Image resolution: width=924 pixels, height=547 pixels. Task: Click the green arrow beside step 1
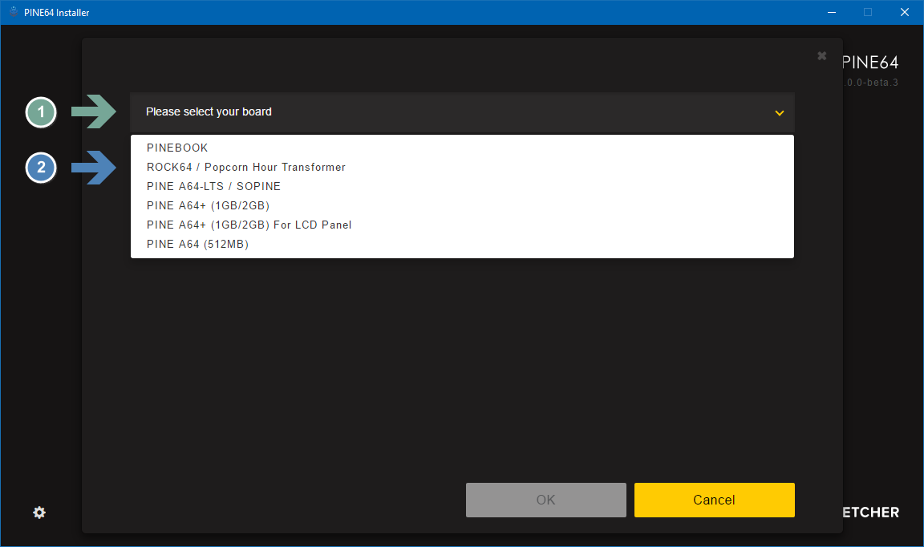pyautogui.click(x=94, y=112)
